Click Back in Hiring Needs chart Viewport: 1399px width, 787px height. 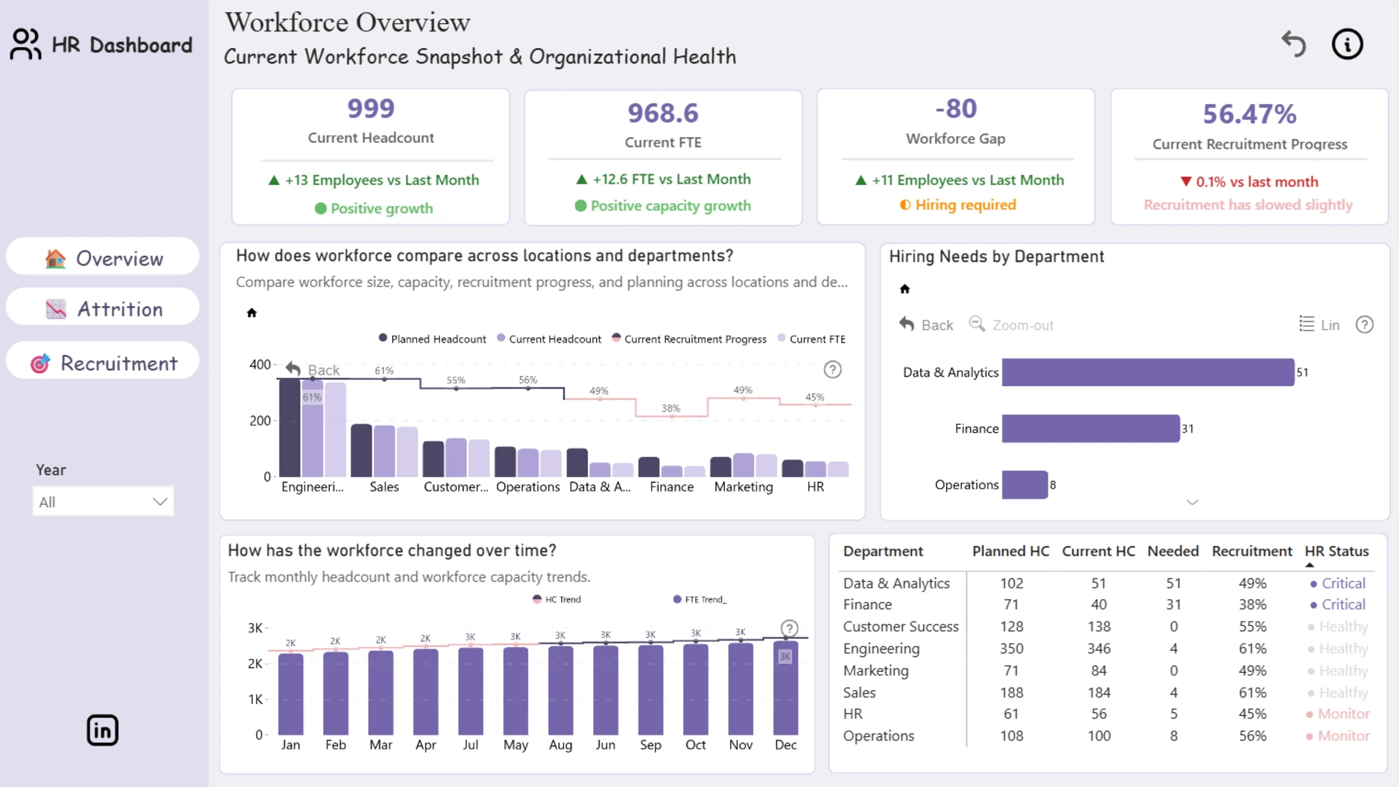[x=926, y=325]
